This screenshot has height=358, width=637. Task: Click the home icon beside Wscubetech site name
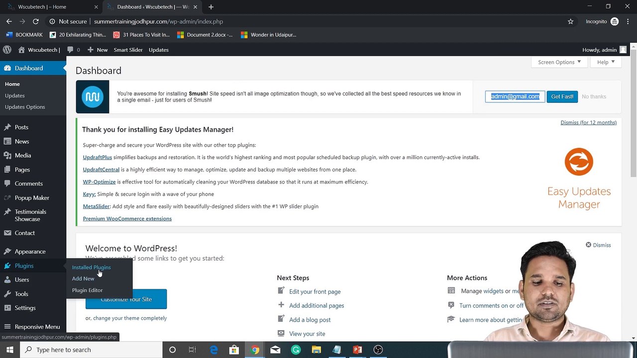pyautogui.click(x=21, y=50)
